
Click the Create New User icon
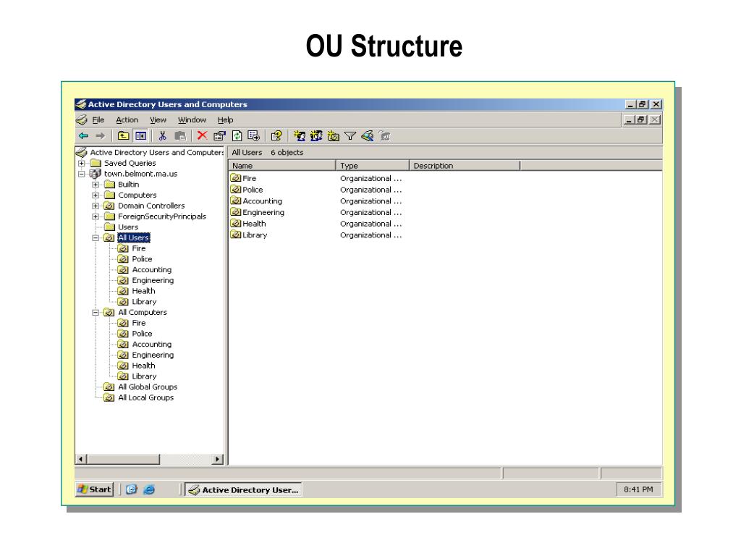(x=300, y=136)
